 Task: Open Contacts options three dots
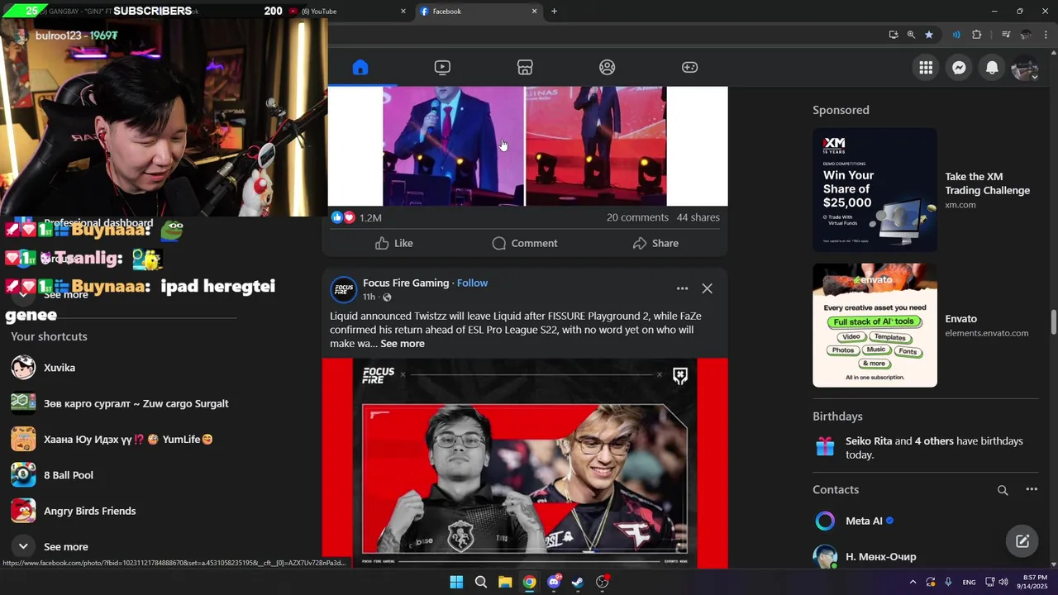pos(1032,489)
